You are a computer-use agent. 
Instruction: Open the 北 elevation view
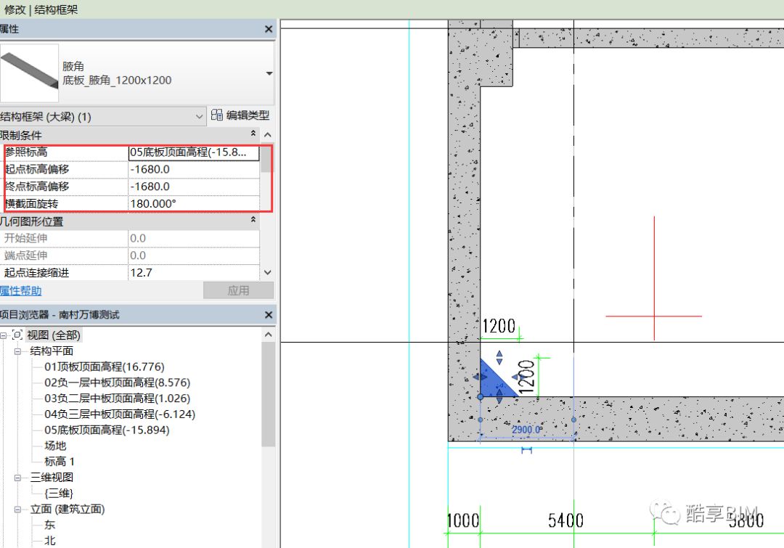(x=49, y=541)
